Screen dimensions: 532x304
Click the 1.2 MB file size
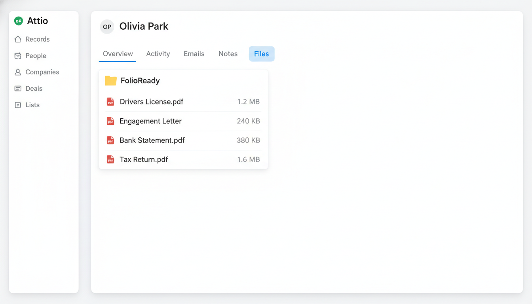(x=249, y=102)
